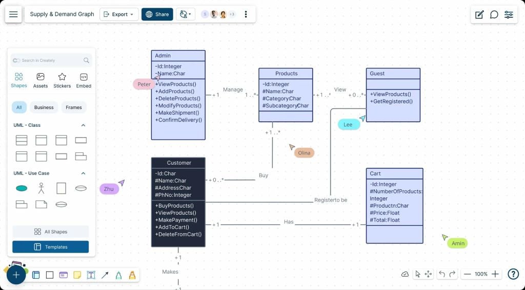Image resolution: width=525 pixels, height=290 pixels.
Task: Select the Admin class header
Action: click(178, 56)
